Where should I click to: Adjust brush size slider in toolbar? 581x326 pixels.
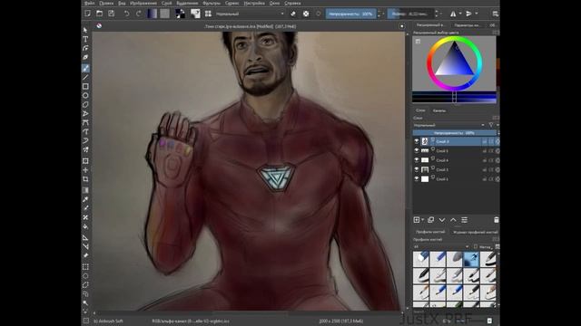[410, 14]
